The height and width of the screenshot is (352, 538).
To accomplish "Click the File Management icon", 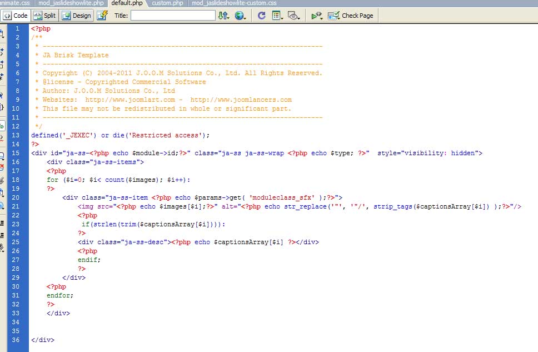I will tap(223, 15).
